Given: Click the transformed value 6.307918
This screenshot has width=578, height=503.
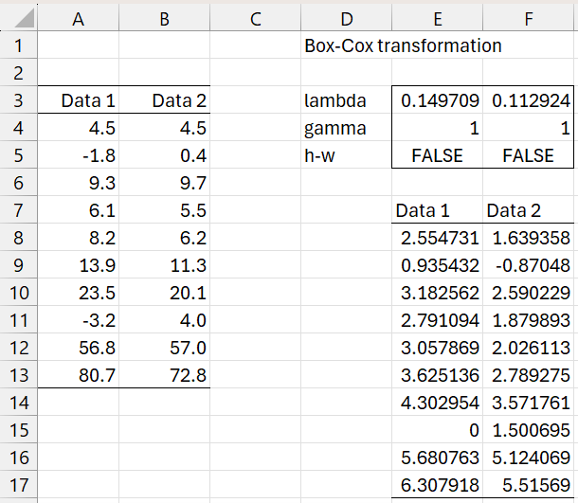Looking at the screenshot, I should [438, 485].
